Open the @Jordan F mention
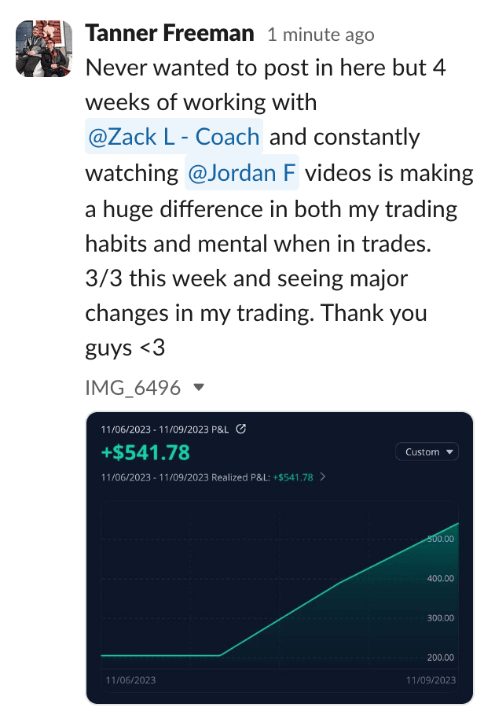Screen dimensions: 495x722 click(242, 172)
